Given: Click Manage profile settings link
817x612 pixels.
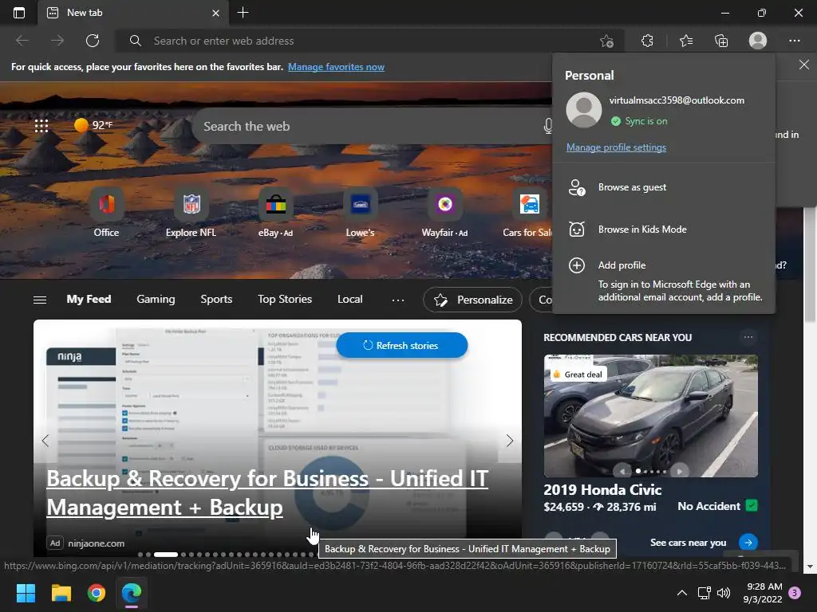Looking at the screenshot, I should point(616,147).
